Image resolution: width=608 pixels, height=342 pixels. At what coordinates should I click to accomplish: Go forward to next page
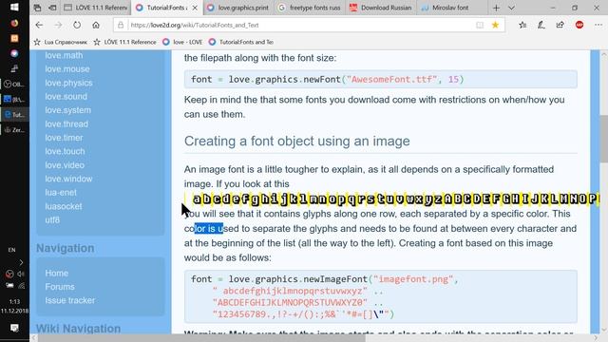click(x=58, y=25)
